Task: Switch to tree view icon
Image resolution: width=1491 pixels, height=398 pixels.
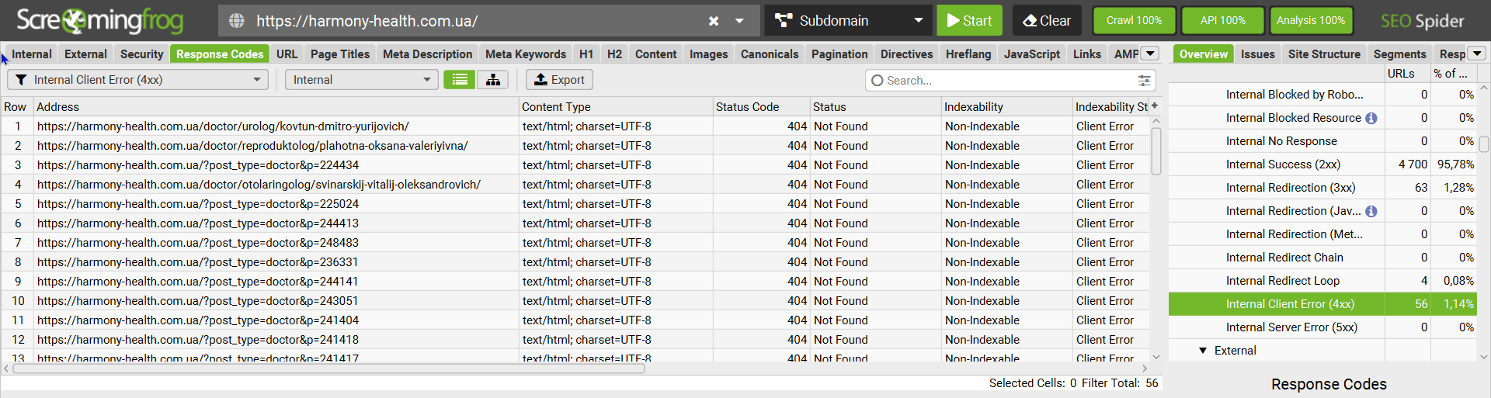Action: click(493, 80)
